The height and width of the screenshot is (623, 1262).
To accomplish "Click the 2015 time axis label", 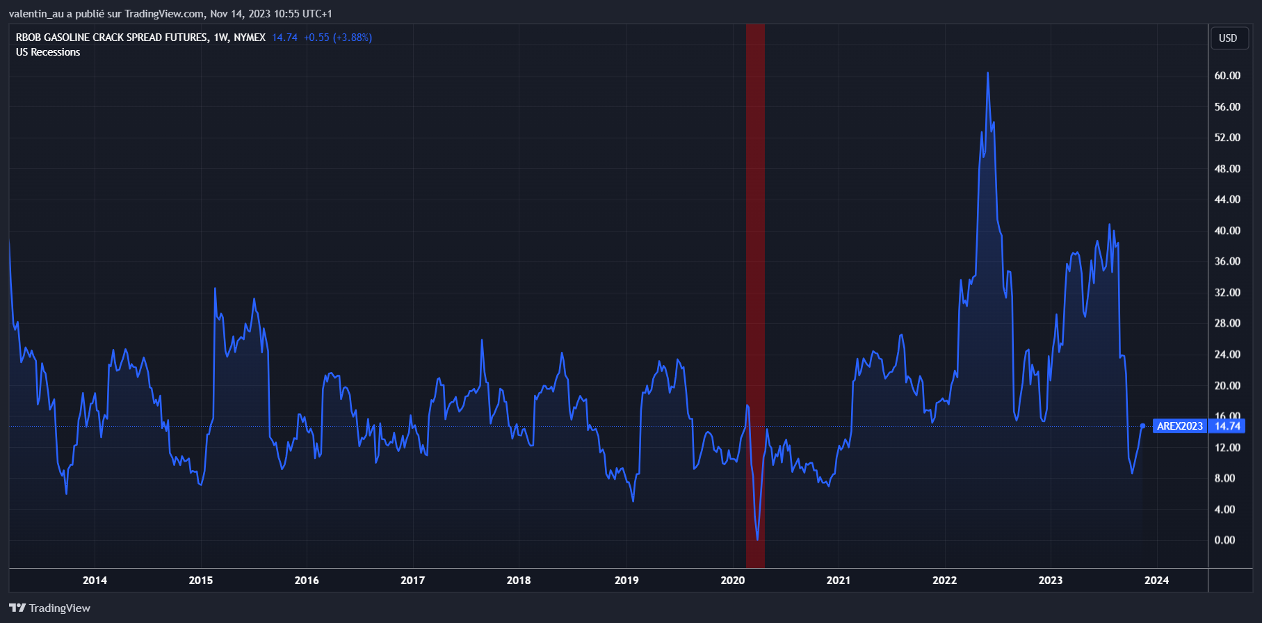I will (201, 581).
